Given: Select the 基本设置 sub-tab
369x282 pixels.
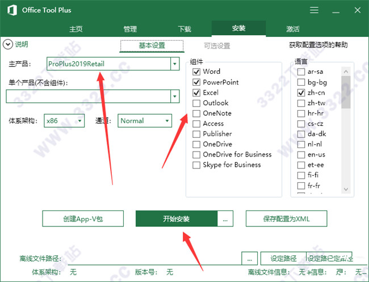Looking at the screenshot, I should tap(152, 45).
